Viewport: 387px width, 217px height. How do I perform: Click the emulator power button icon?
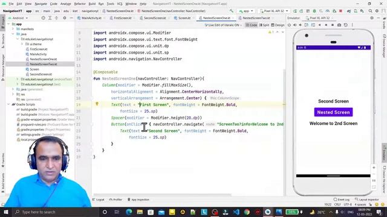(x=289, y=25)
